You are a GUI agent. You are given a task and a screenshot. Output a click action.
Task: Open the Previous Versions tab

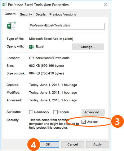(x=63, y=14)
